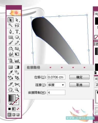Pick the Warp tool
Image resolution: width=98 pixels, height=123 pixels.
point(11,54)
